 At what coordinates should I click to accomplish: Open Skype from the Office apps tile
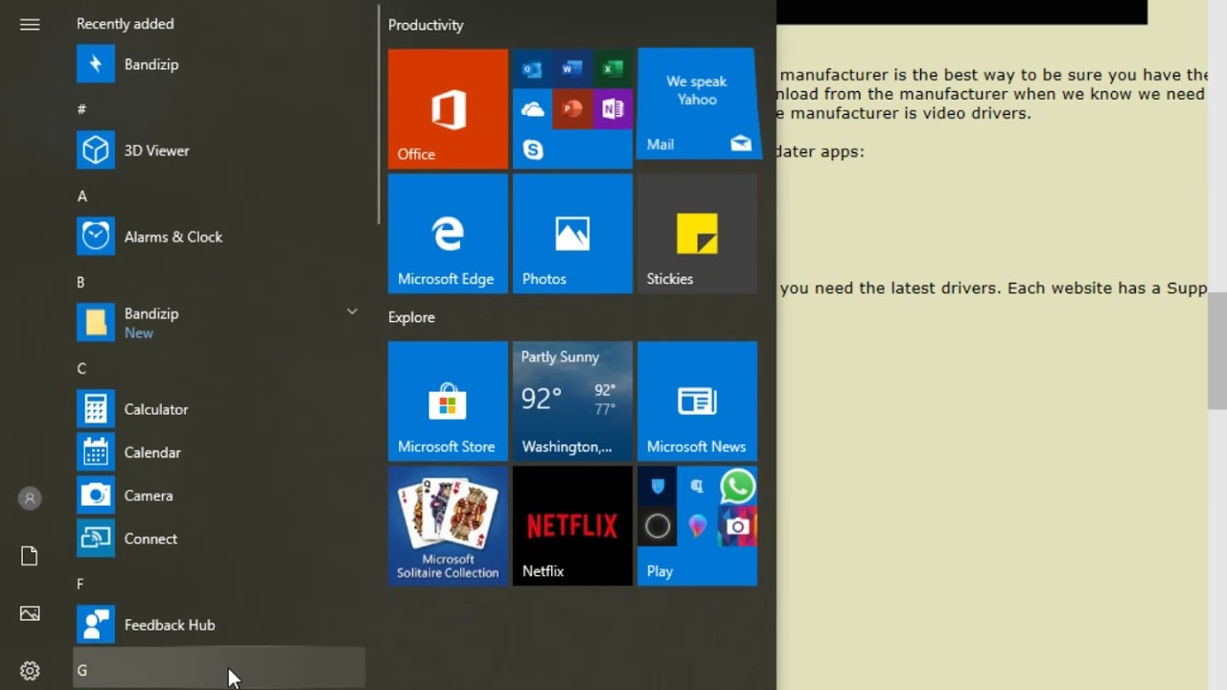tap(532, 149)
